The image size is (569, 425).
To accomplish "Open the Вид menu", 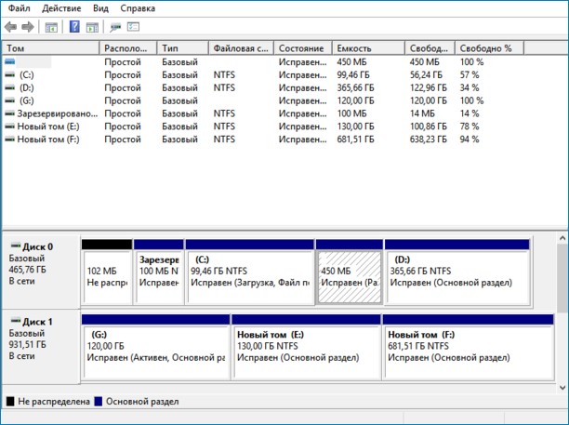I will [100, 7].
